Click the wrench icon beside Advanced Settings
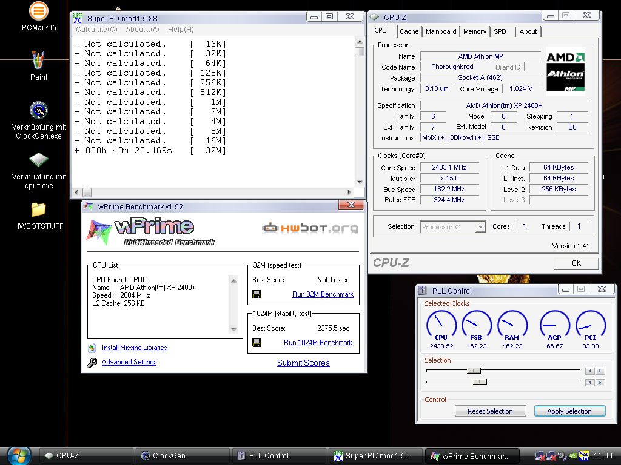Screen dimensions: 621x465 tap(92, 362)
